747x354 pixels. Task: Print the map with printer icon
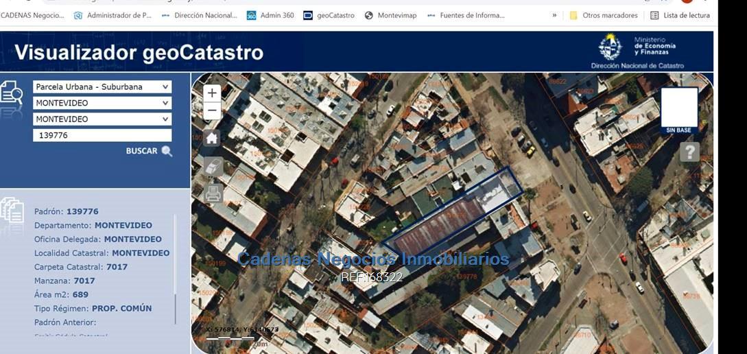tap(213, 193)
